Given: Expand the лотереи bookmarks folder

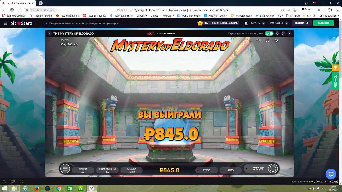Looking at the screenshot, I should point(155,16).
